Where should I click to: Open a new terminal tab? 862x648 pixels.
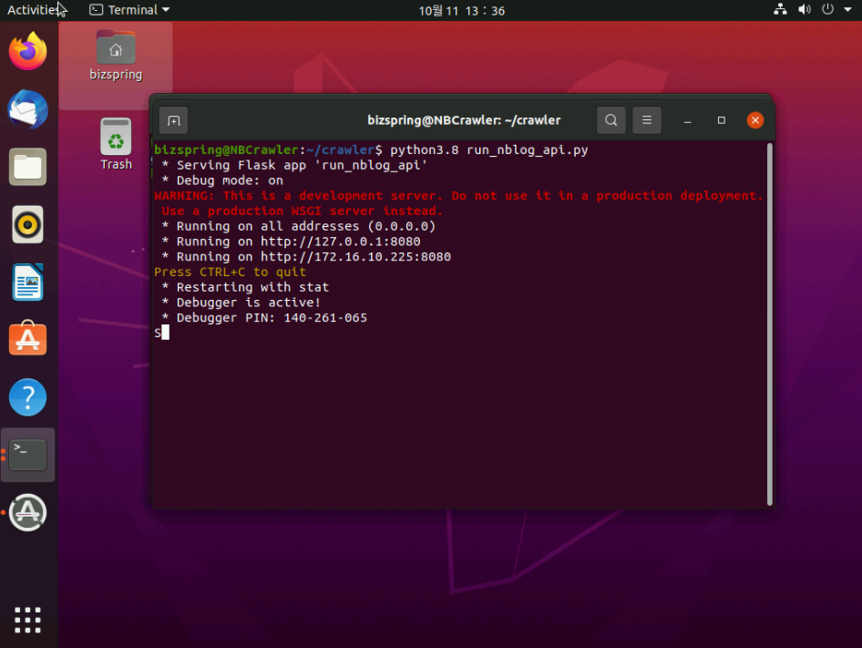[x=173, y=119]
